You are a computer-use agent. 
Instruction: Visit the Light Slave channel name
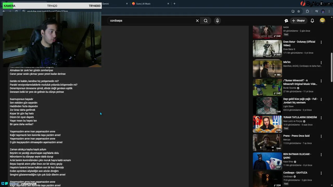(x=288, y=106)
